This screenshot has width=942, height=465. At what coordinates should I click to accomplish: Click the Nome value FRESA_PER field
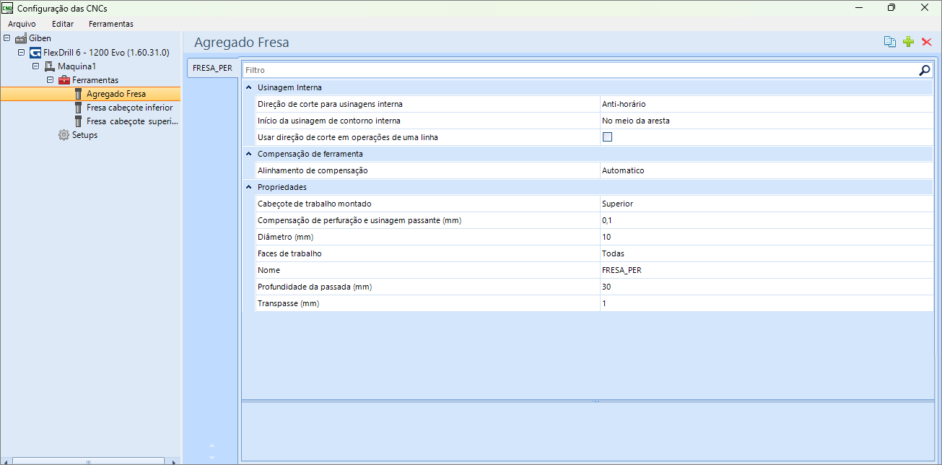coord(767,270)
